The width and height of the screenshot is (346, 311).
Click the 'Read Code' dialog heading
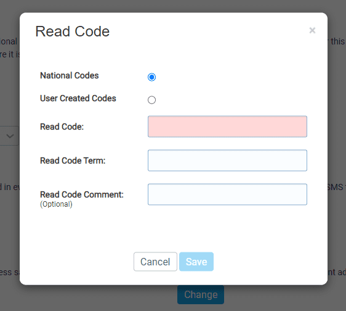[x=73, y=31]
